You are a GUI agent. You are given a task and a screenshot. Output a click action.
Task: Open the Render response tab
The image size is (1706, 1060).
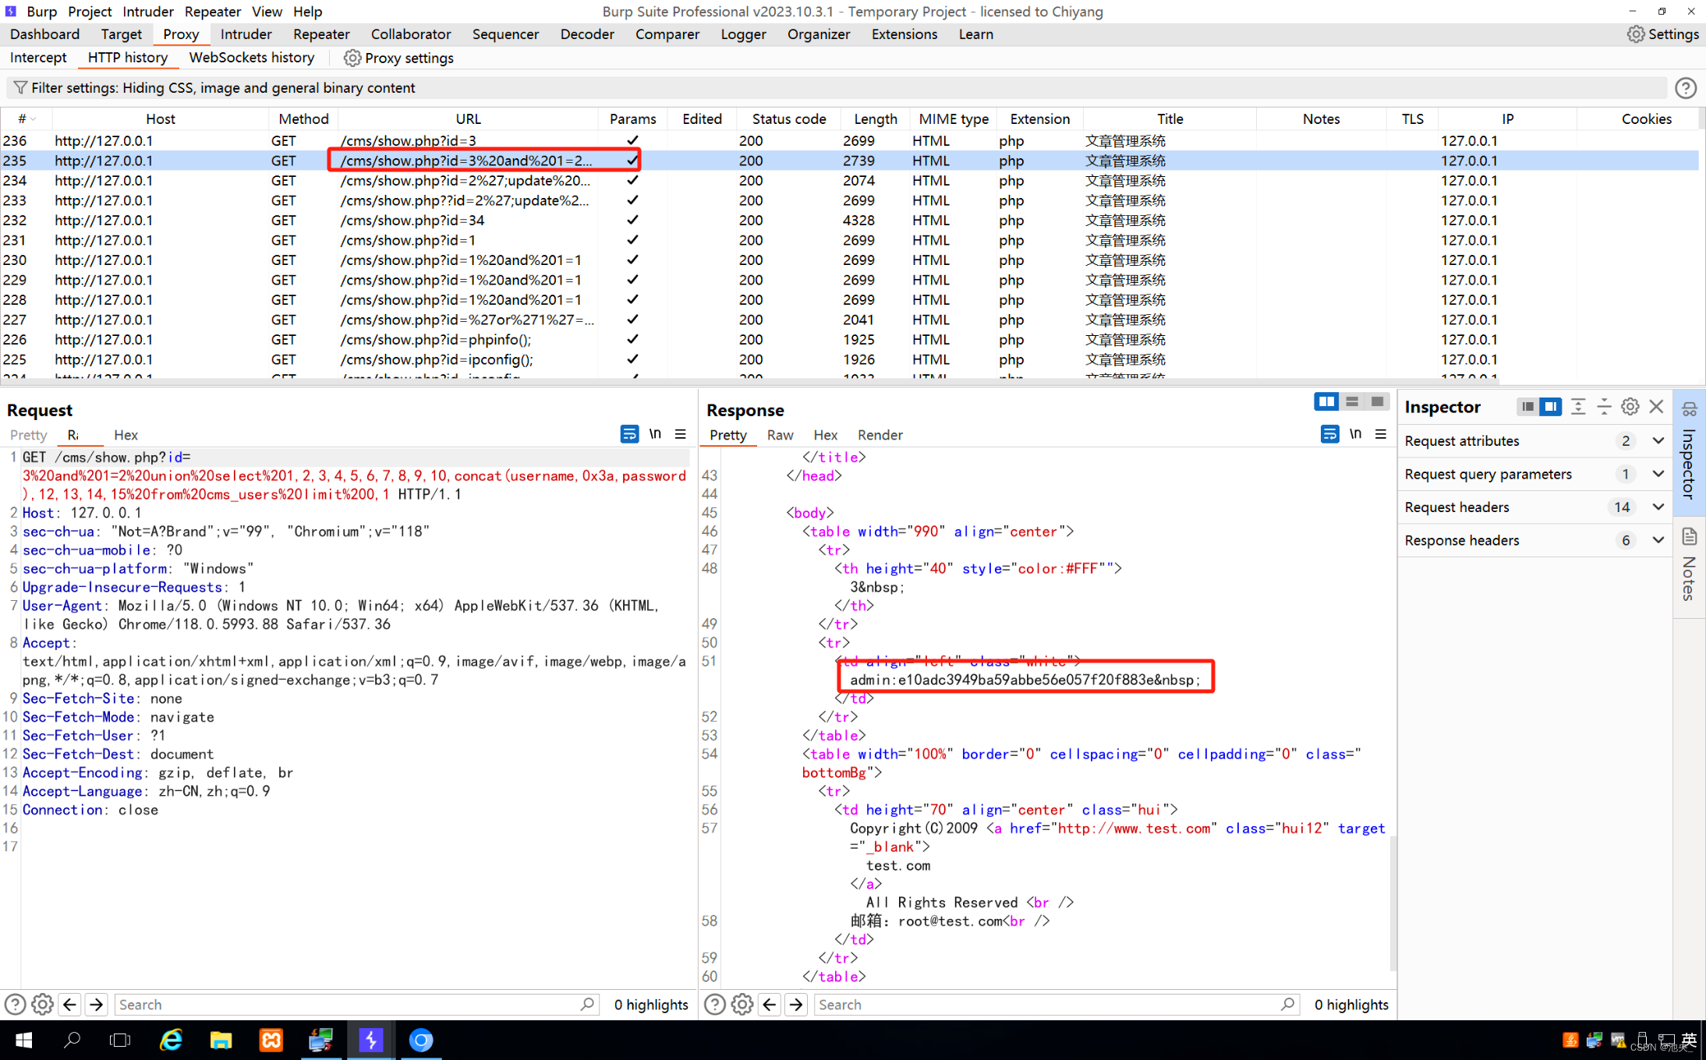click(x=880, y=435)
